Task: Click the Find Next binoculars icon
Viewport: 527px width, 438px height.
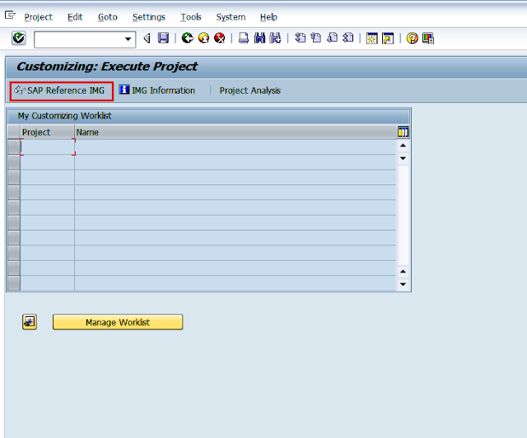Action: click(x=276, y=38)
